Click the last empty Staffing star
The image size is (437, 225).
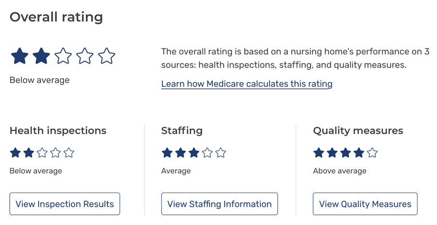tap(220, 153)
